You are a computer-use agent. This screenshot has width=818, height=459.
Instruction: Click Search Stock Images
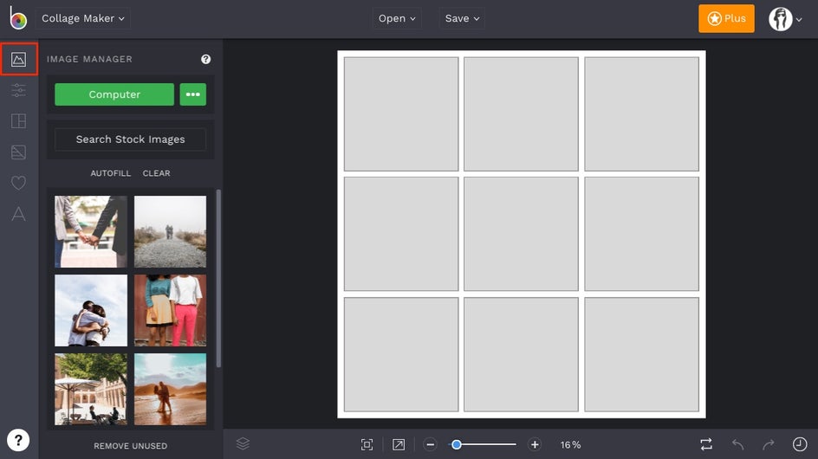pos(131,139)
